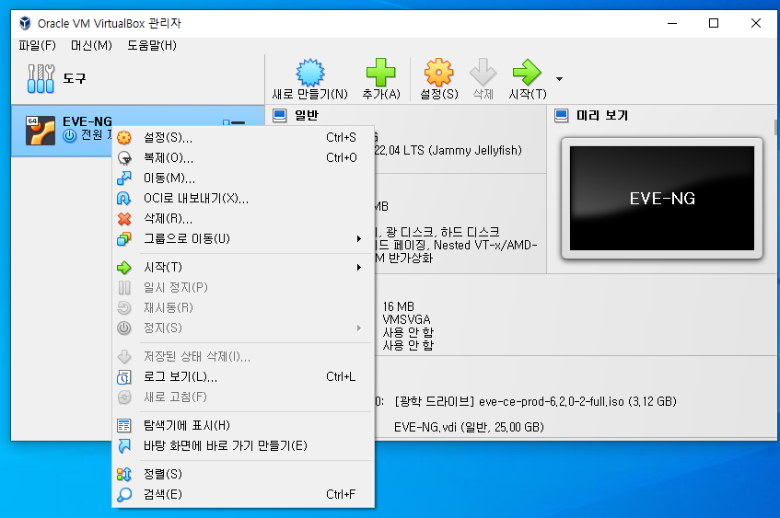Click the group icon beside 그룹으로 이동(U)
780x518 pixels.
click(x=124, y=239)
